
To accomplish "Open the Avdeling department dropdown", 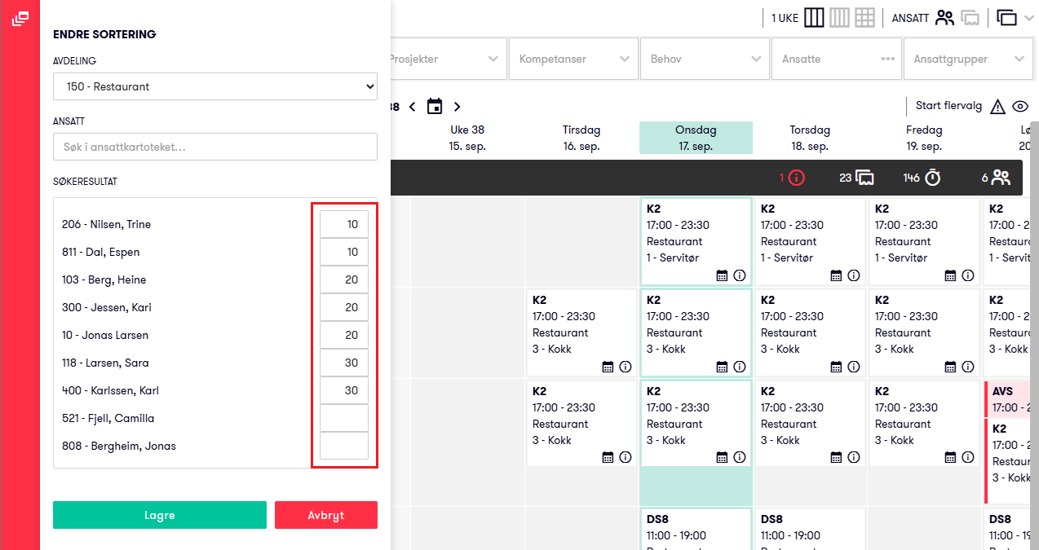I will [x=215, y=86].
